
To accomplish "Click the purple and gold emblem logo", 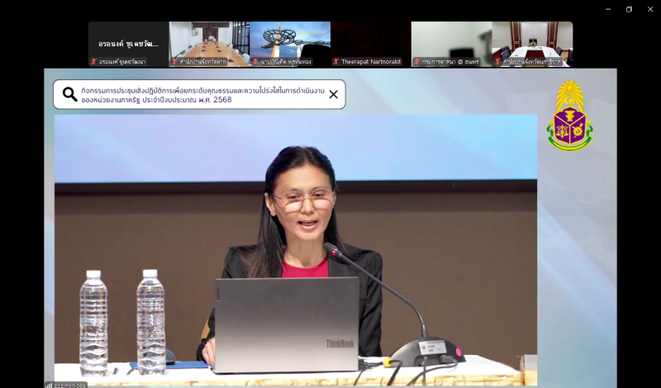I will (570, 116).
